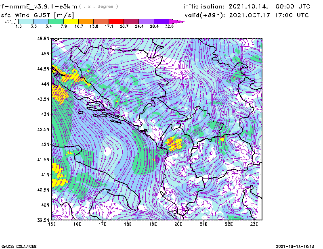Click the 15E longitude label

pos(52,224)
